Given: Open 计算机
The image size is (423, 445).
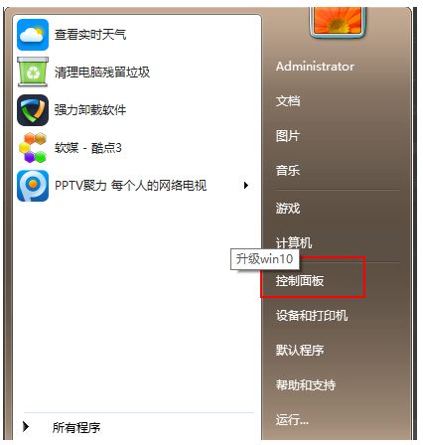Looking at the screenshot, I should pyautogui.click(x=294, y=242).
